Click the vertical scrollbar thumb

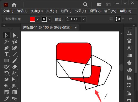point(122,67)
